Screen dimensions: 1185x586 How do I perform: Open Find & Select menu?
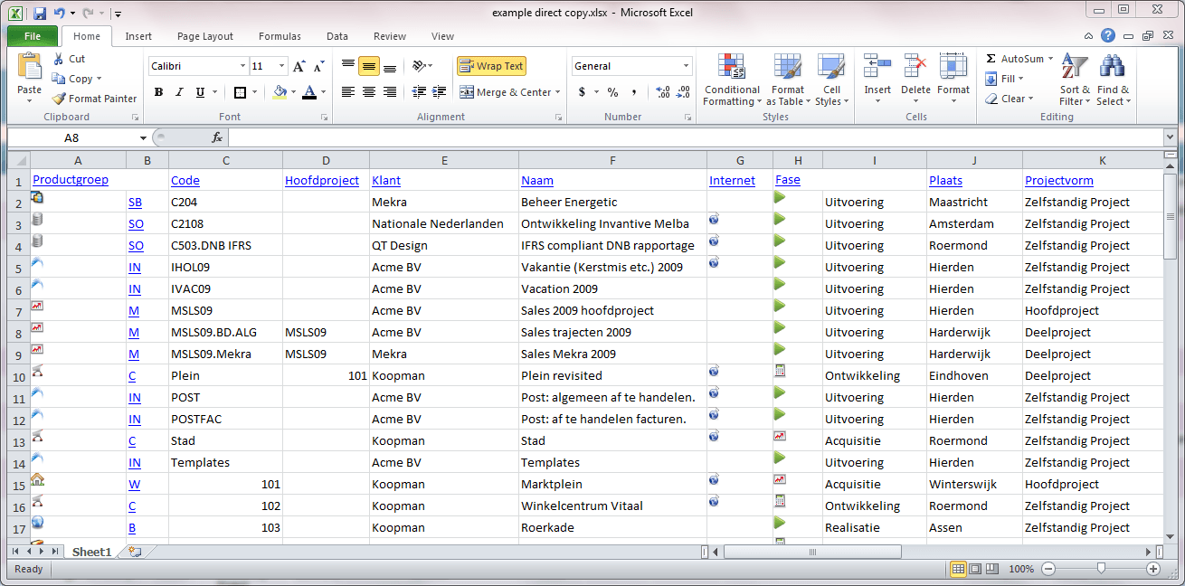click(1112, 80)
